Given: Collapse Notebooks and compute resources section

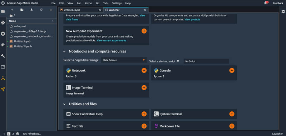Looking at the screenshot, I should click(64, 51).
